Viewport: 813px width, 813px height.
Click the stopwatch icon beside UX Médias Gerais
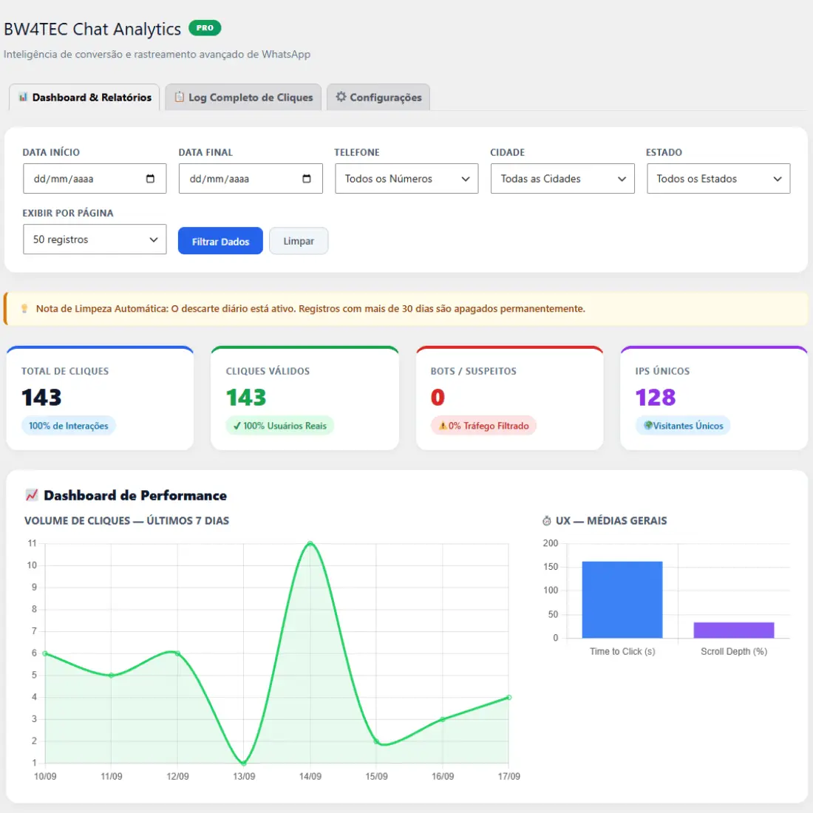(546, 521)
